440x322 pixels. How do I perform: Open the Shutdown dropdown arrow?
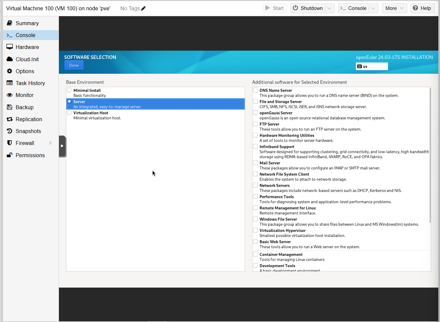click(330, 8)
